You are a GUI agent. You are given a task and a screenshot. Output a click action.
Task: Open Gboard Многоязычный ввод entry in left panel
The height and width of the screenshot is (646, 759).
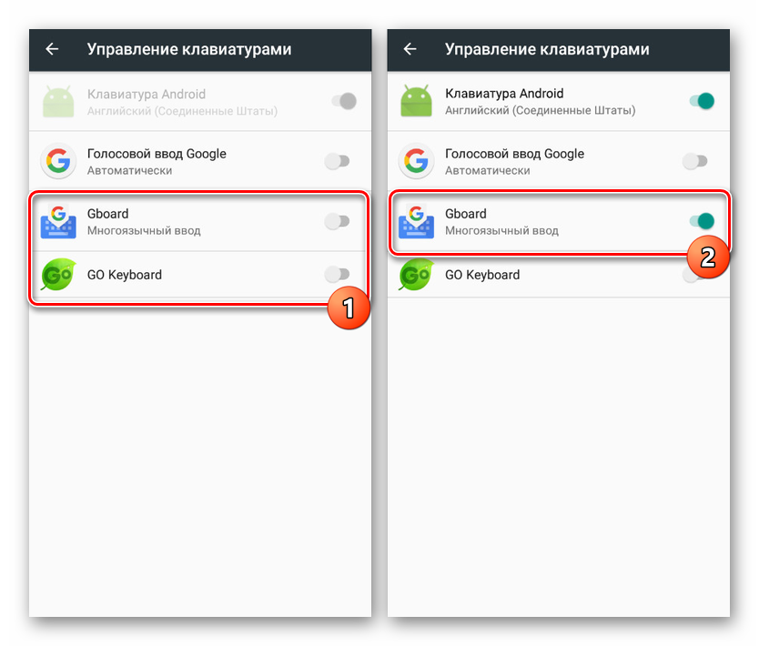[x=200, y=221]
